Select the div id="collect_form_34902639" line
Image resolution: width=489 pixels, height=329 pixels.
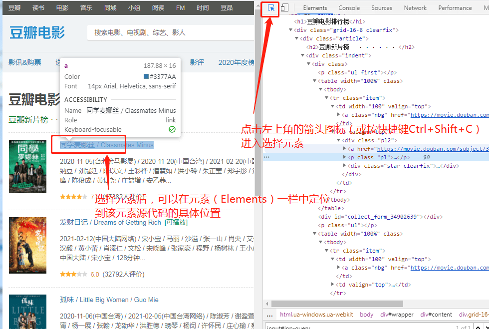[x=380, y=217]
